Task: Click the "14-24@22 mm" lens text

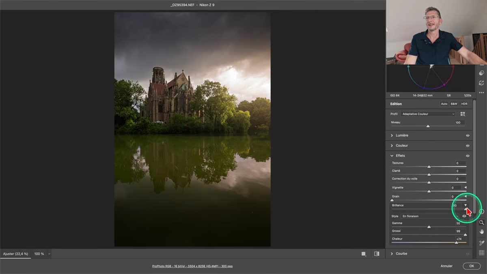Action: point(422,96)
